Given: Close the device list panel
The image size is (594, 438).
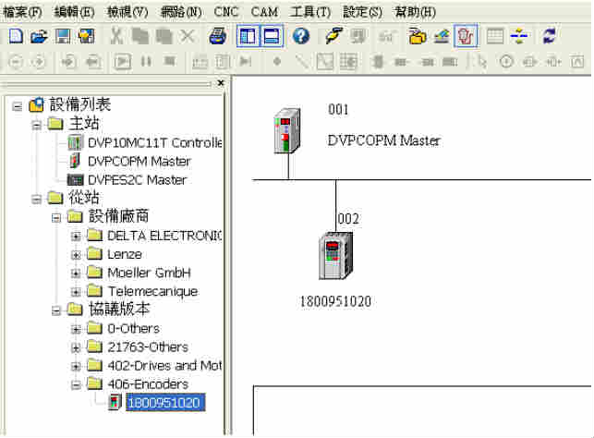Looking at the screenshot, I should point(220,83).
